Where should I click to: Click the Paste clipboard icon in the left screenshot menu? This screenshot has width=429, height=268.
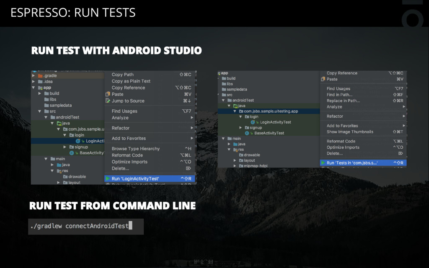coord(108,94)
